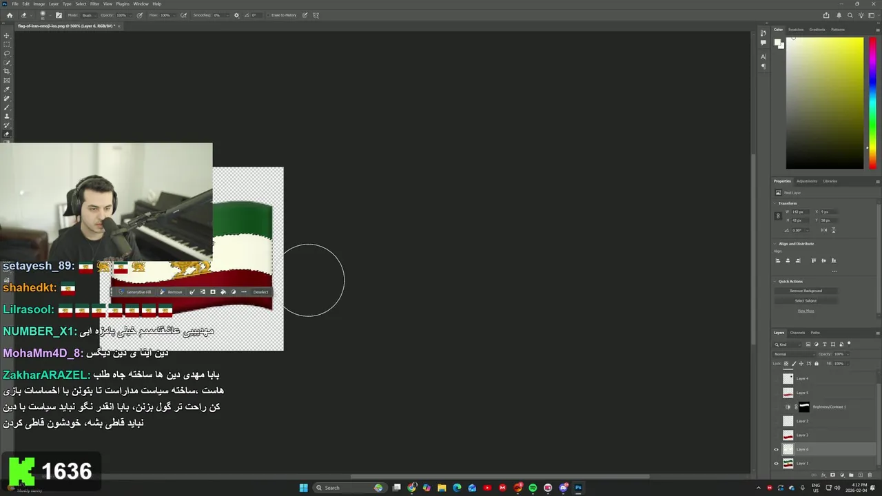Click Remove in the contextual task bar
882x496 pixels.
[x=172, y=292]
